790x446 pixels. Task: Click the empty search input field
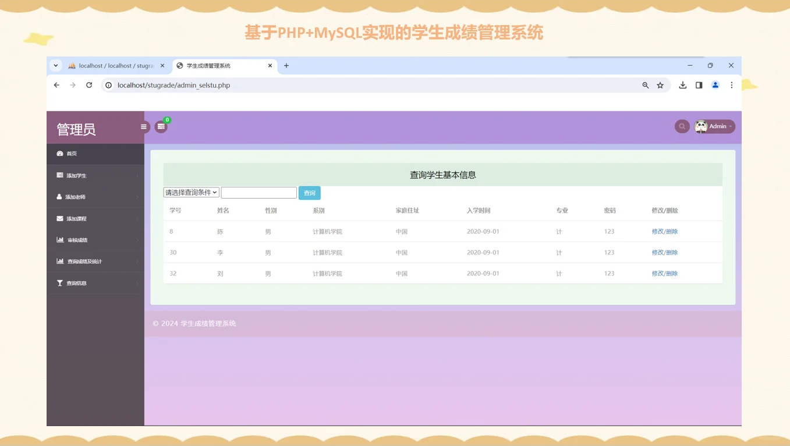258,192
